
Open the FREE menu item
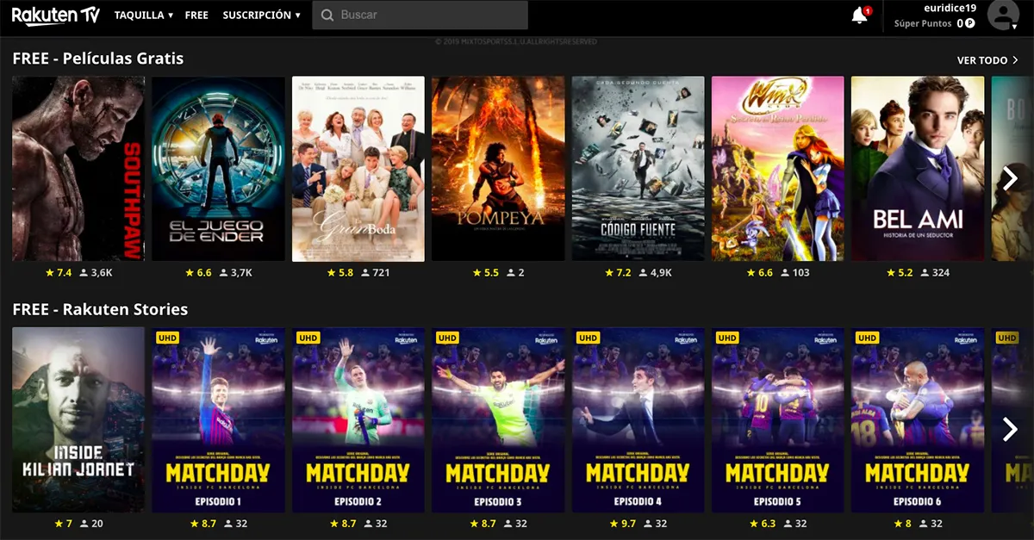[x=196, y=16]
